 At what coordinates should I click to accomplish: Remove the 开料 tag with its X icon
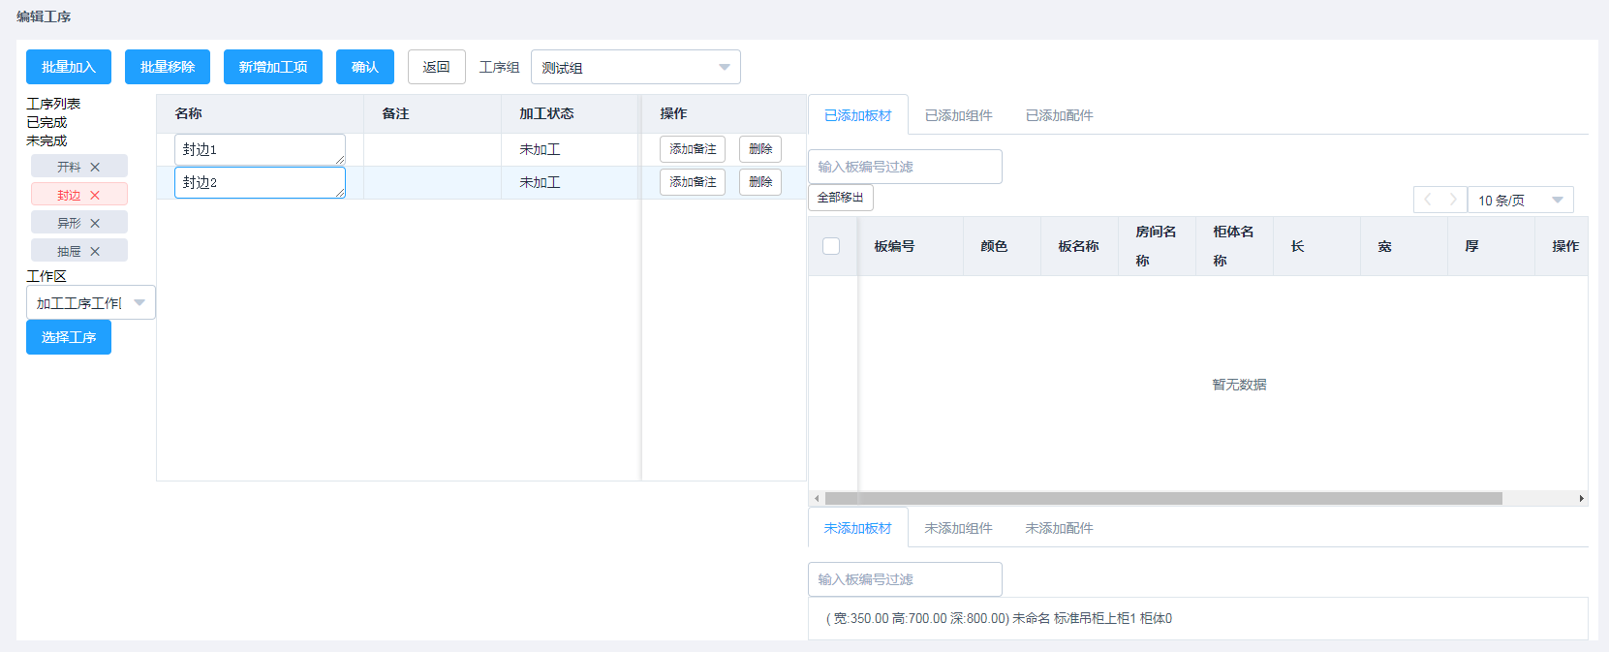95,168
